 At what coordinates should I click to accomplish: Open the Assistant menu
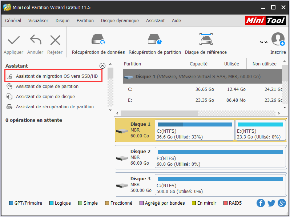(x=156, y=20)
